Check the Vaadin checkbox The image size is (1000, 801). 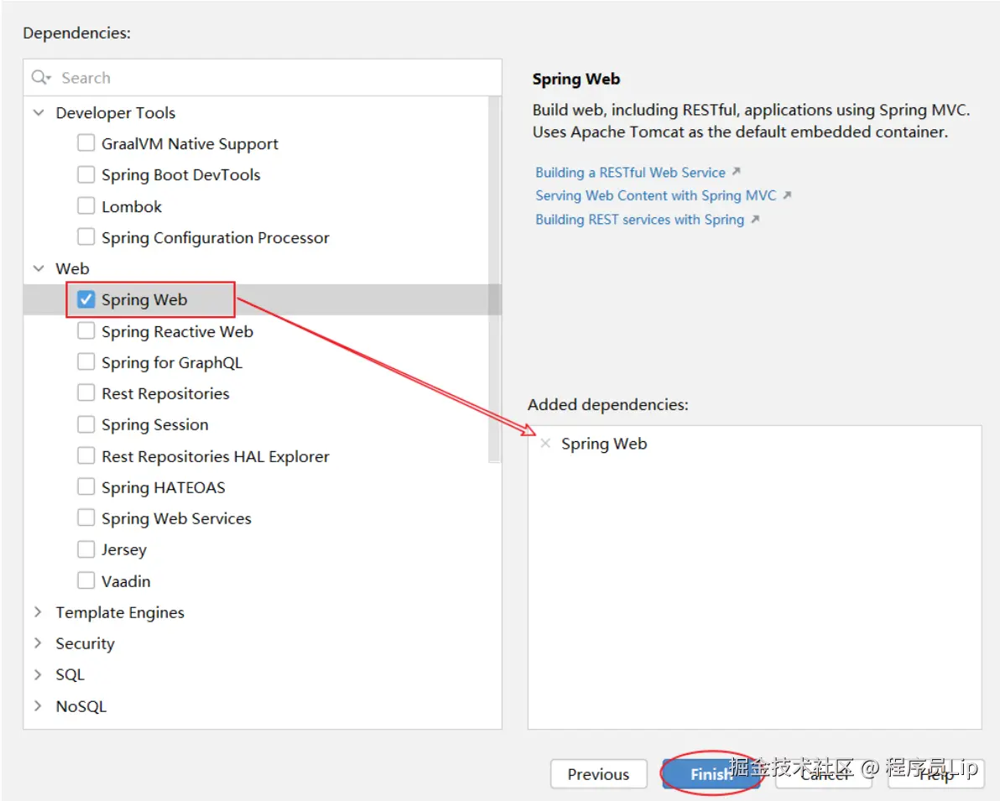click(86, 580)
